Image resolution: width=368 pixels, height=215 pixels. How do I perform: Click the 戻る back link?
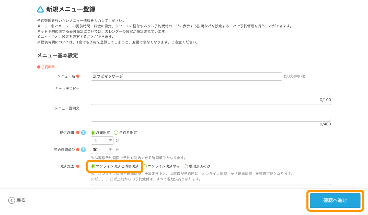tap(17, 200)
